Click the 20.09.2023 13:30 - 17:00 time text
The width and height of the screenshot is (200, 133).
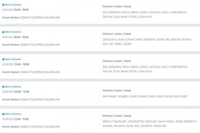[15, 119]
